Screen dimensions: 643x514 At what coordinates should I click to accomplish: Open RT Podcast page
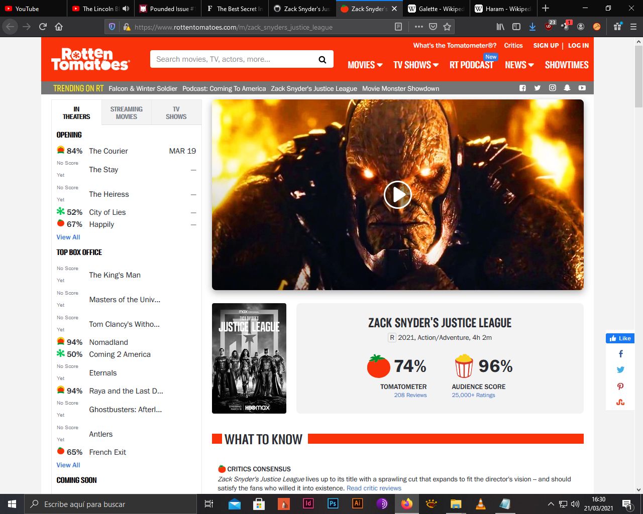pyautogui.click(x=471, y=65)
